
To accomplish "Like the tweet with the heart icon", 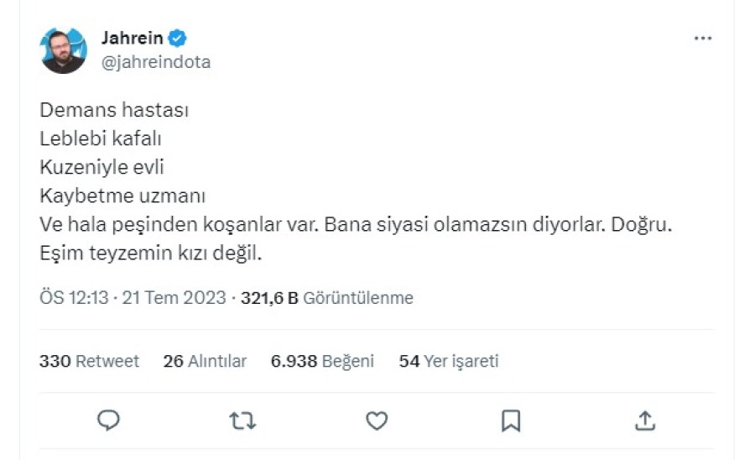I will tap(377, 420).
